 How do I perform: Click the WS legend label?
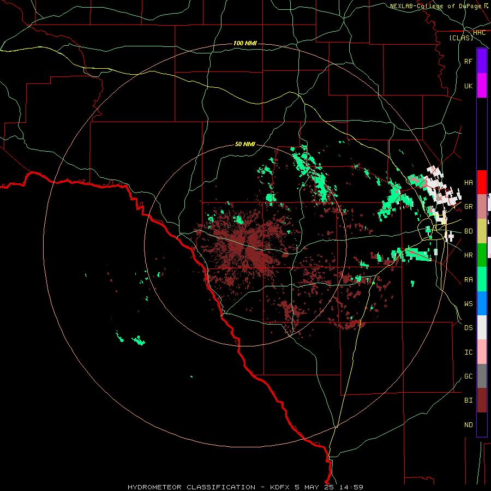coord(468,303)
